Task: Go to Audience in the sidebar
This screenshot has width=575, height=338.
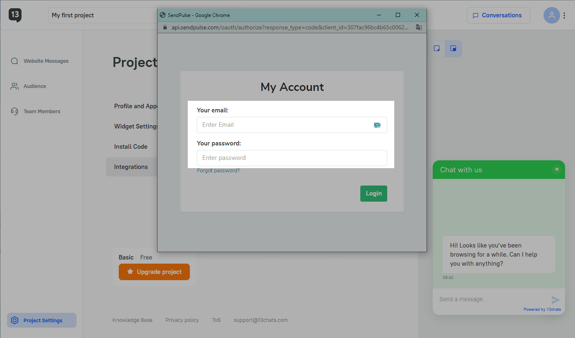Action: pos(29,86)
